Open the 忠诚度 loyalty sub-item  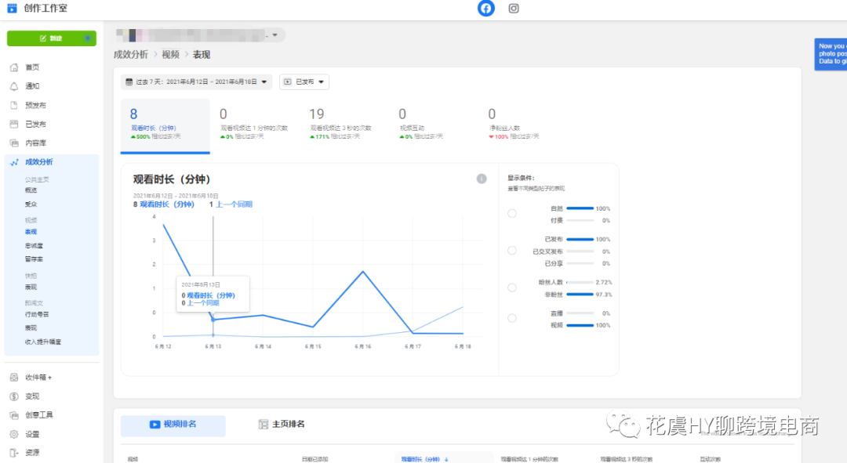[x=34, y=245]
